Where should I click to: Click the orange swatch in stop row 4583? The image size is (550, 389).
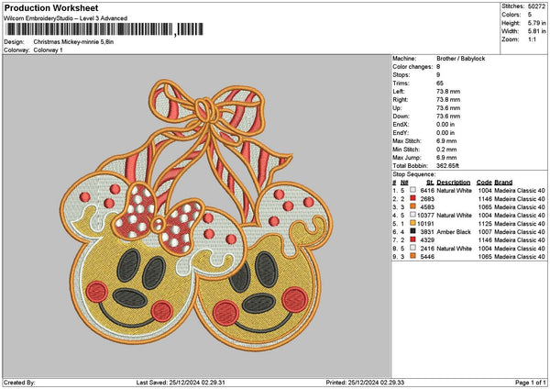(412, 206)
